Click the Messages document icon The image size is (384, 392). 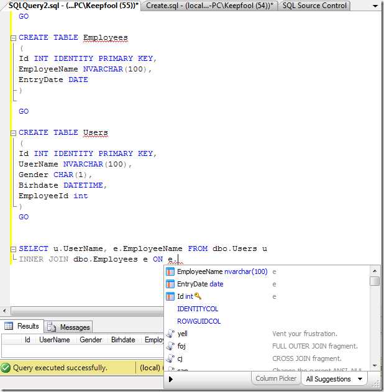coord(52,327)
